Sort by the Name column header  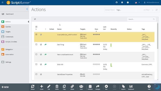[x=59, y=29]
